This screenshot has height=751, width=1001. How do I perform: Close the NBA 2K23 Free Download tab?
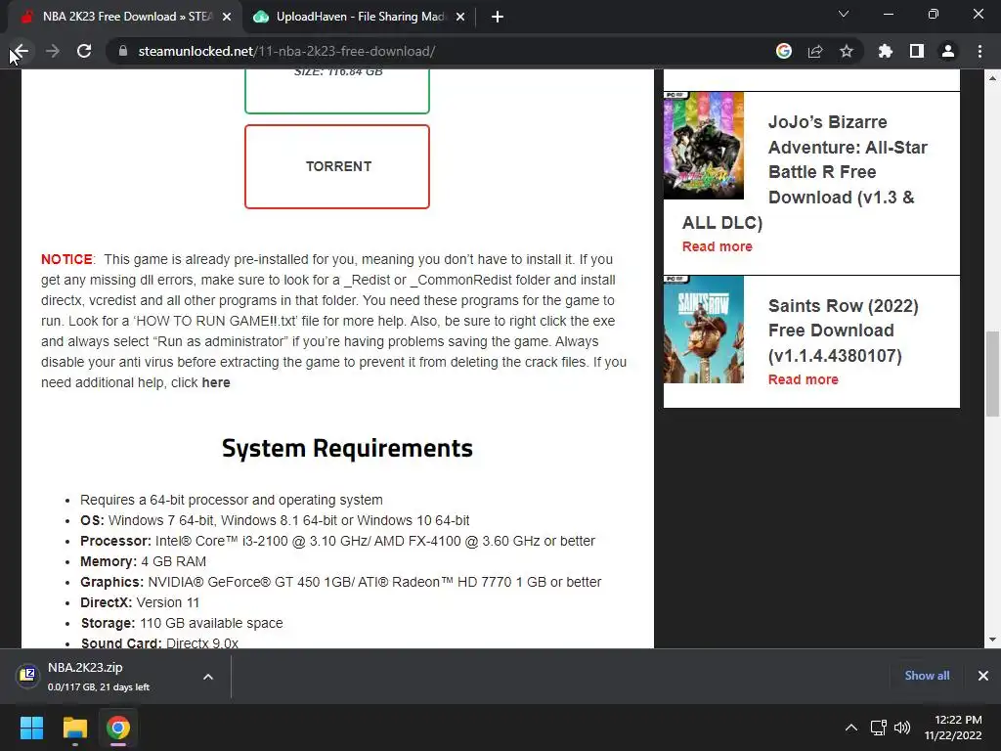[227, 17]
